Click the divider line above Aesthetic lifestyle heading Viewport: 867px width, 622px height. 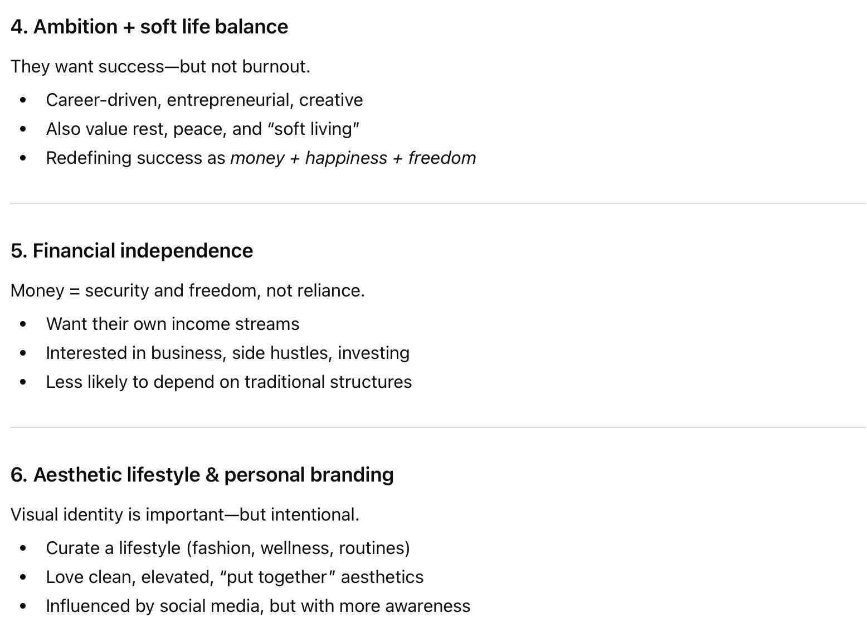(x=437, y=427)
